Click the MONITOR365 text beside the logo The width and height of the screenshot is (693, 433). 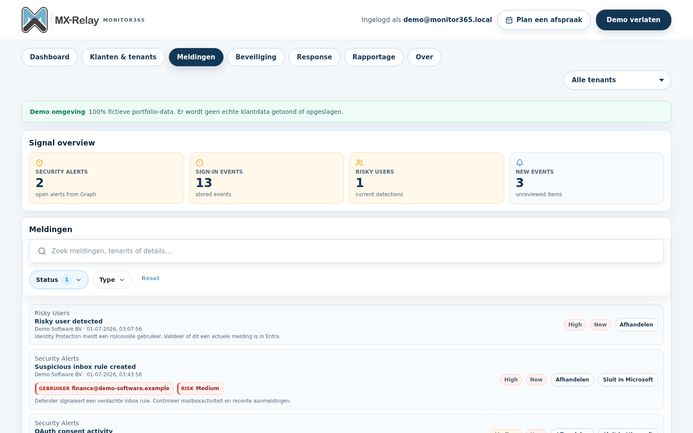[124, 20]
